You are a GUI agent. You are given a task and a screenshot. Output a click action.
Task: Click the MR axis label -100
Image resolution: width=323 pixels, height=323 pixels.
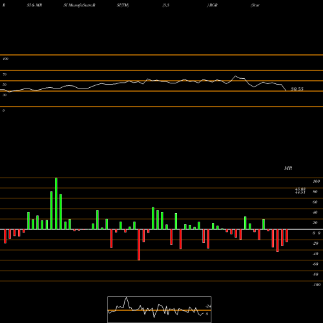pyautogui.click(x=317, y=285)
